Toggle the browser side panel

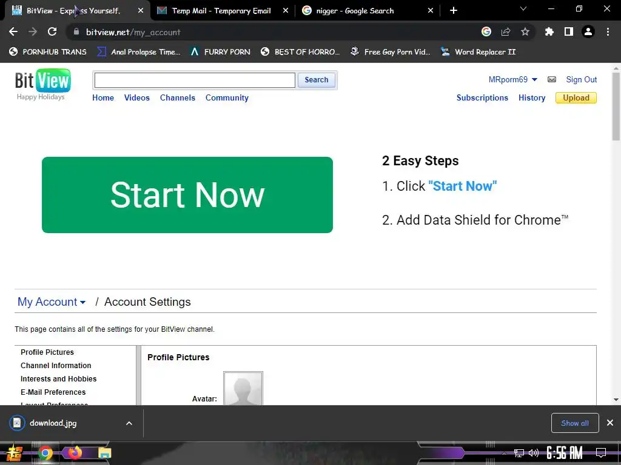[569, 32]
